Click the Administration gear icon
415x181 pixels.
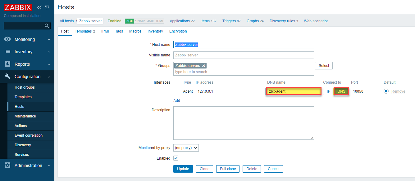tap(7, 166)
